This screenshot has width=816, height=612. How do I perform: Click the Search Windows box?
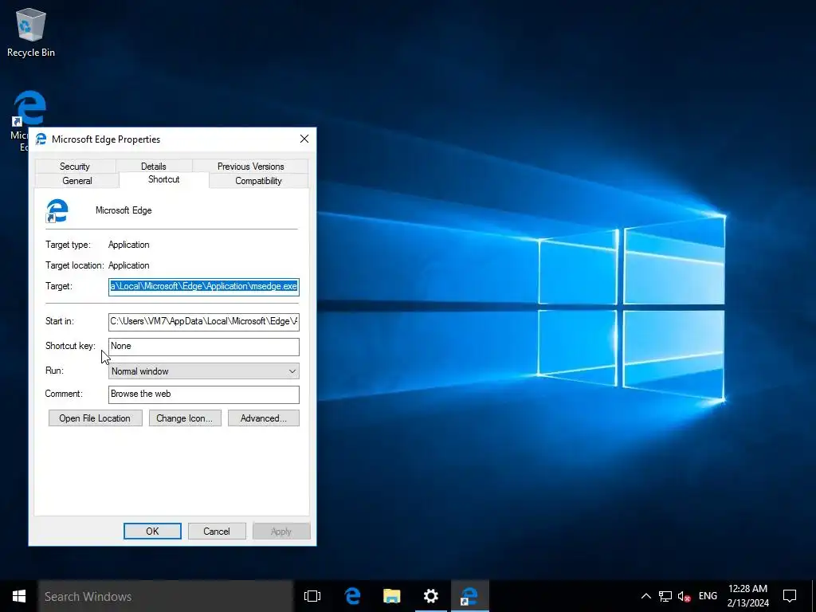click(166, 596)
